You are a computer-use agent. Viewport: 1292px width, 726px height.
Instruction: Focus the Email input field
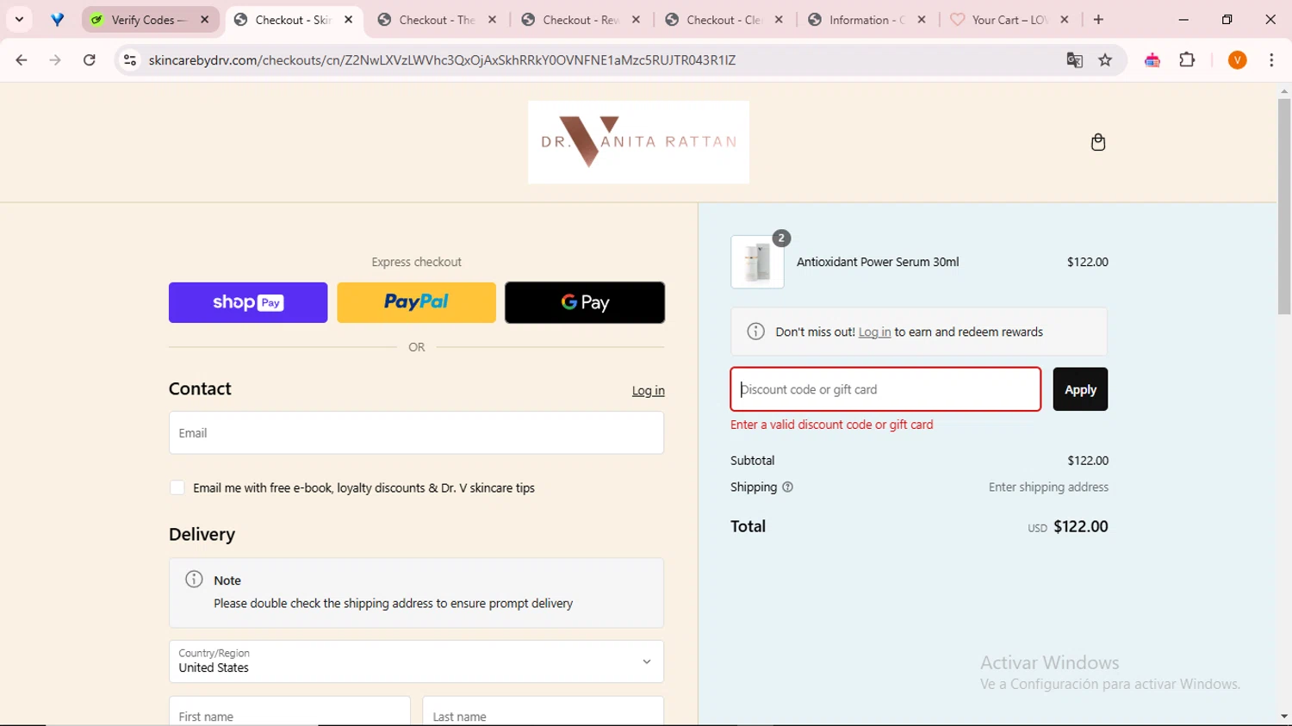[x=416, y=432]
